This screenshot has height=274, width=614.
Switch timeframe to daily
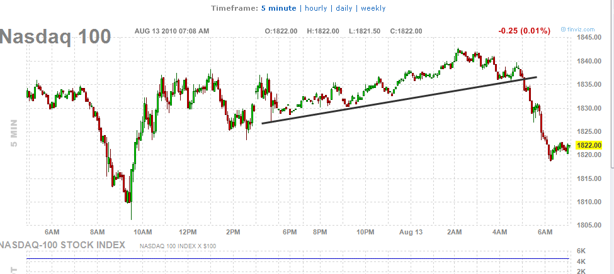click(344, 8)
